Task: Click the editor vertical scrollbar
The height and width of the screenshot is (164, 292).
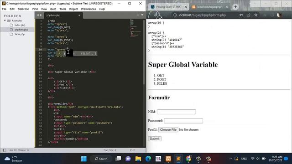Action: coord(144,52)
